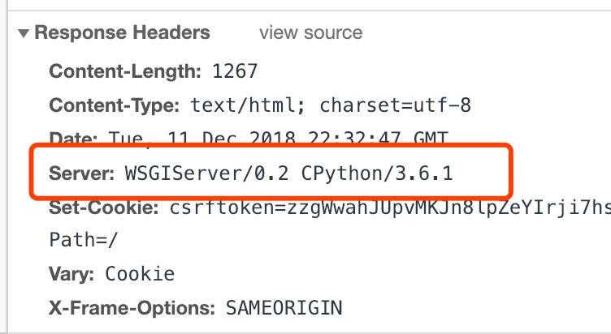Click the WSGIServer/0.2 CPython/3.6.1 value
This screenshot has height=334, width=611.
(288, 173)
